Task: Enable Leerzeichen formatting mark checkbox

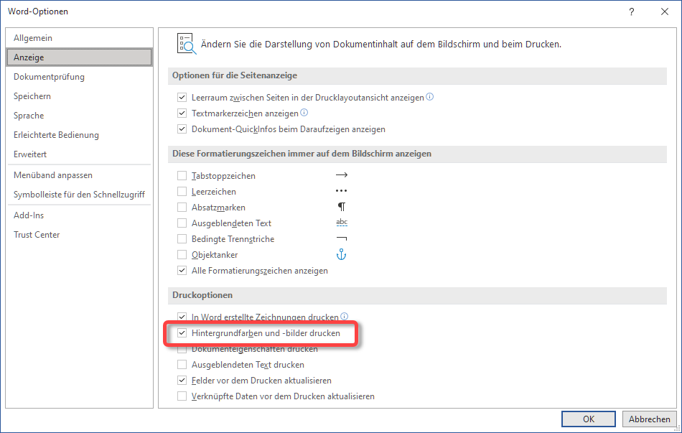Action: pyautogui.click(x=182, y=192)
